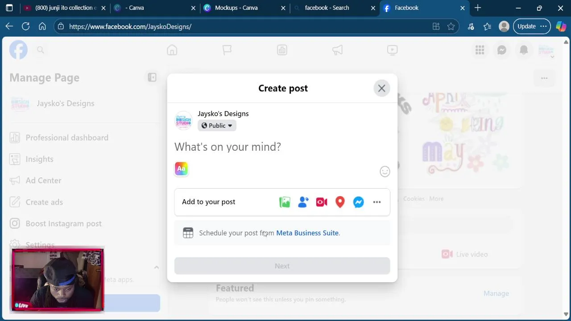Screen dimensions: 571x321
Task: Open a new browser tab
Action: tap(478, 8)
